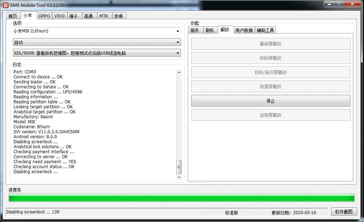Viewport: 364px width, 222px height.
Task: Open the OPPO tab
Action: pyautogui.click(x=44, y=16)
